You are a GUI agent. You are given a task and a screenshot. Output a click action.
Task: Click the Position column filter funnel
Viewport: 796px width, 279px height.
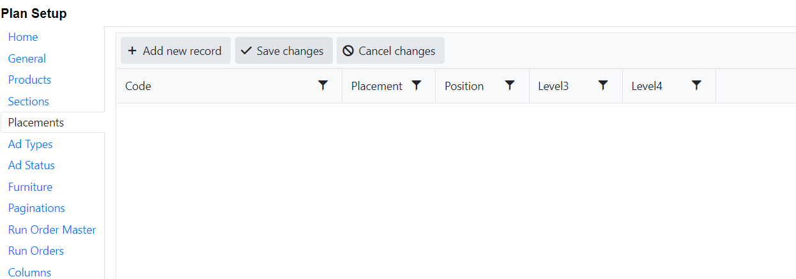click(x=510, y=86)
